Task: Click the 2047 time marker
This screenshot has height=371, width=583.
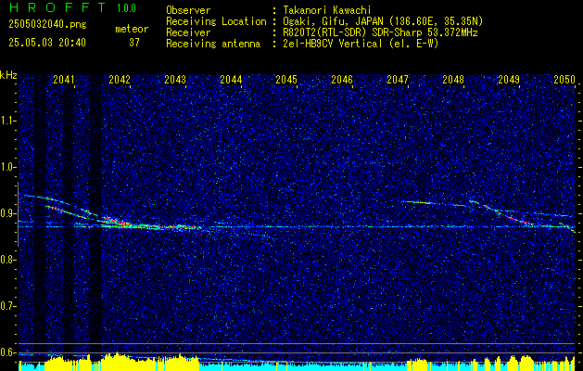Action: (x=398, y=80)
